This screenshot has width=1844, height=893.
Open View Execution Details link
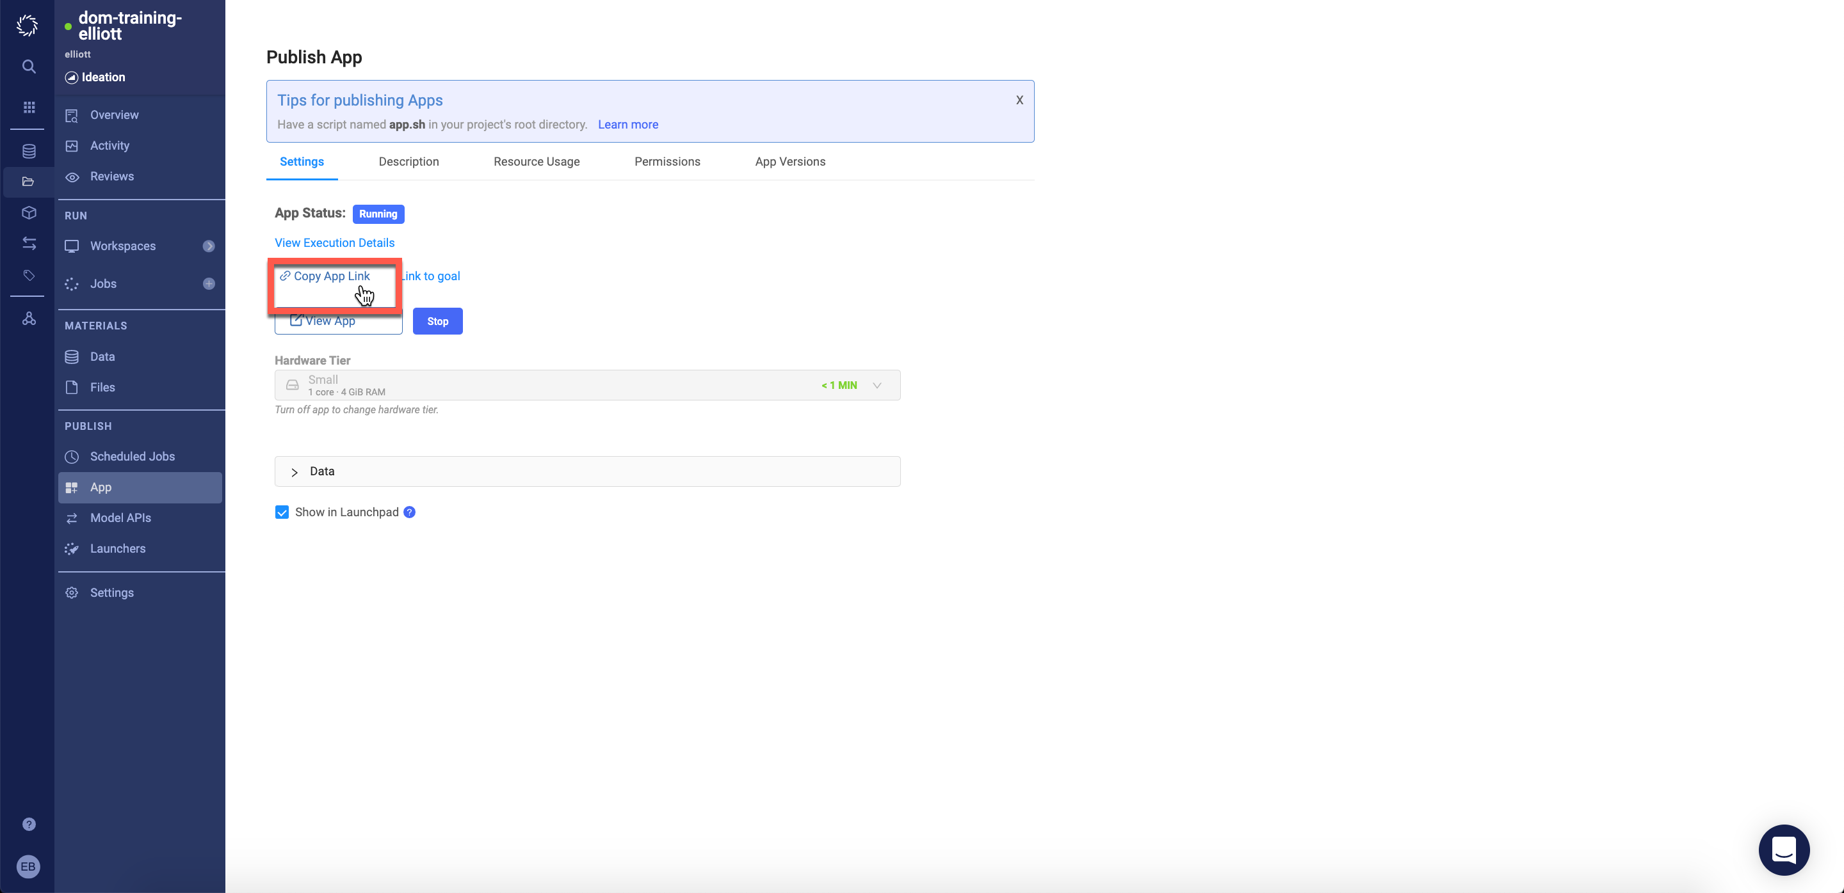334,243
